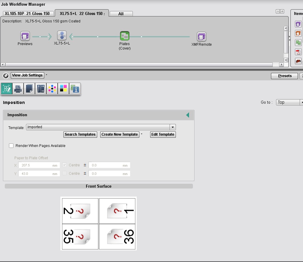Enable Render When Pages Available checkbox

pyautogui.click(x=11, y=146)
